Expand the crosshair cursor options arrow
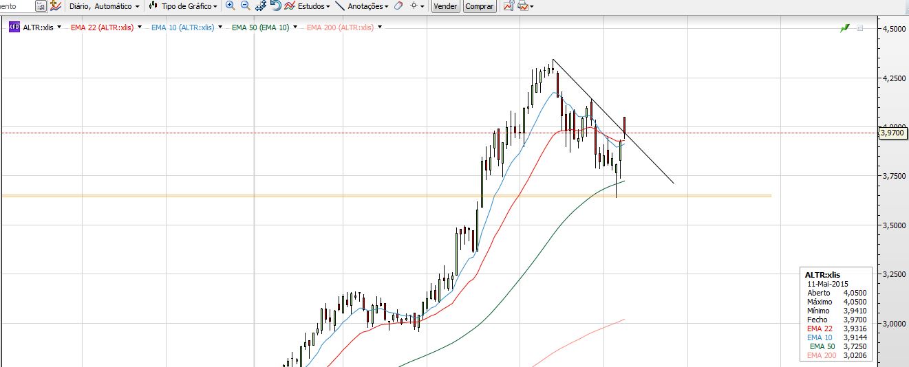 [x=423, y=6]
